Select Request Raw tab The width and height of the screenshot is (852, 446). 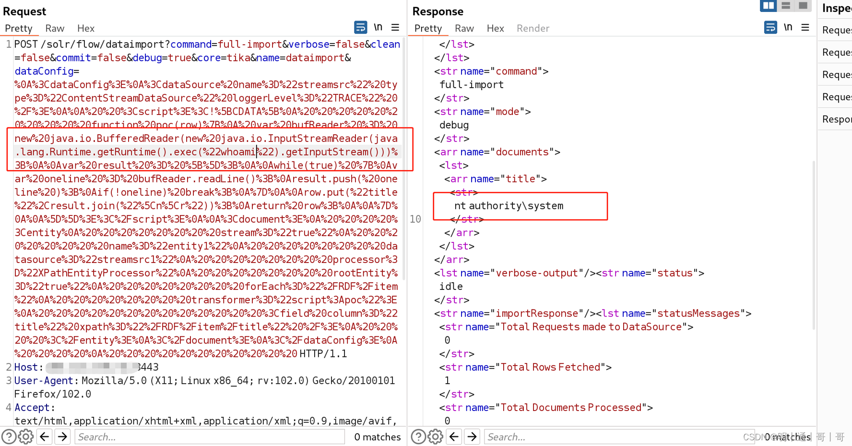point(55,28)
